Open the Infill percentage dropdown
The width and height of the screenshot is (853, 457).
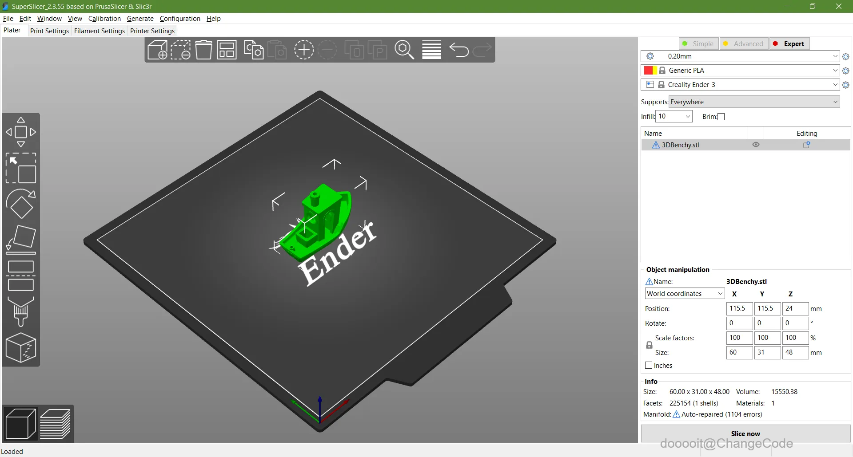674,117
